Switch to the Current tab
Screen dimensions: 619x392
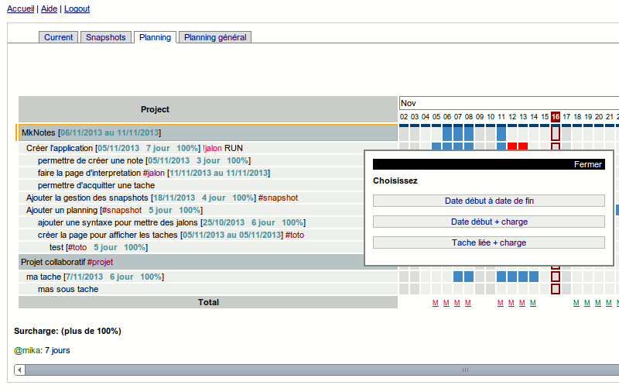59,37
